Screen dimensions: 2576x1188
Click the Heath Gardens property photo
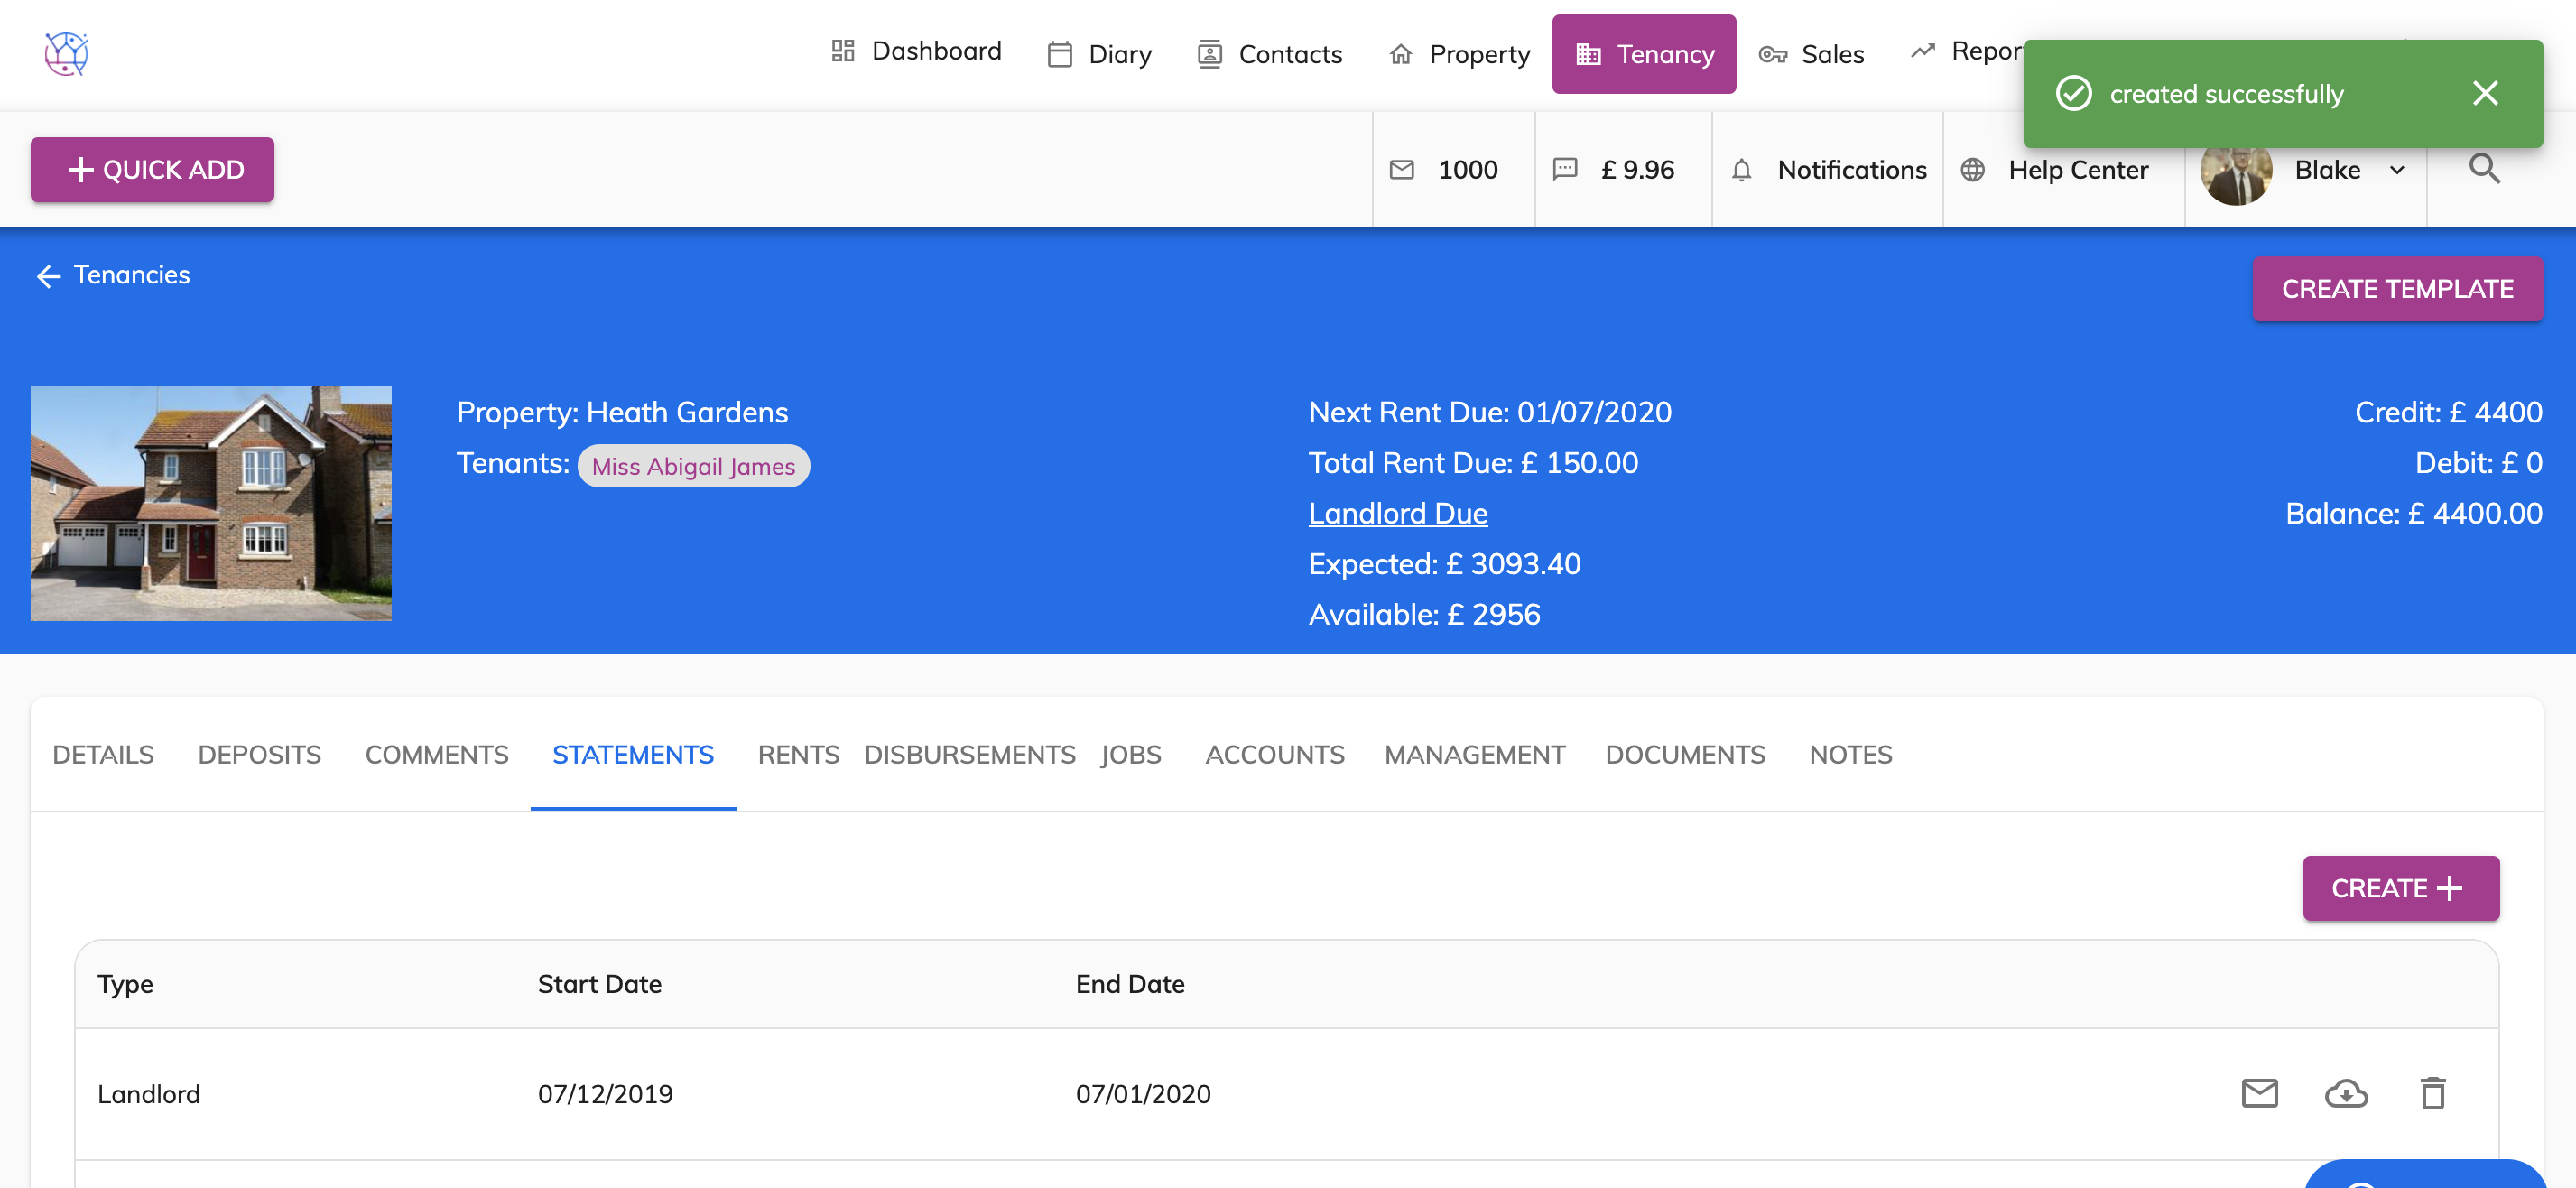click(211, 503)
